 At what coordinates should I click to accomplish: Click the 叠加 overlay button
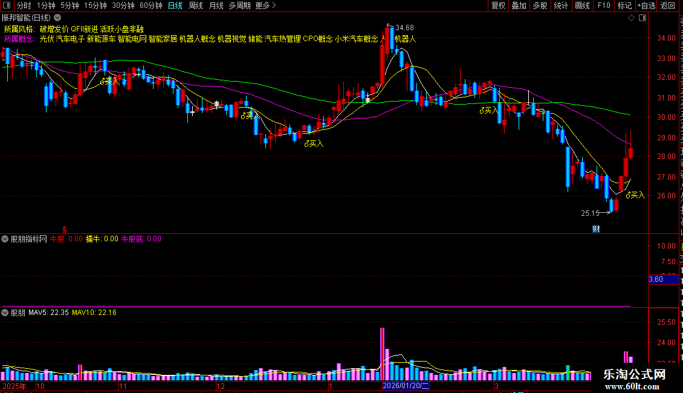519,5
